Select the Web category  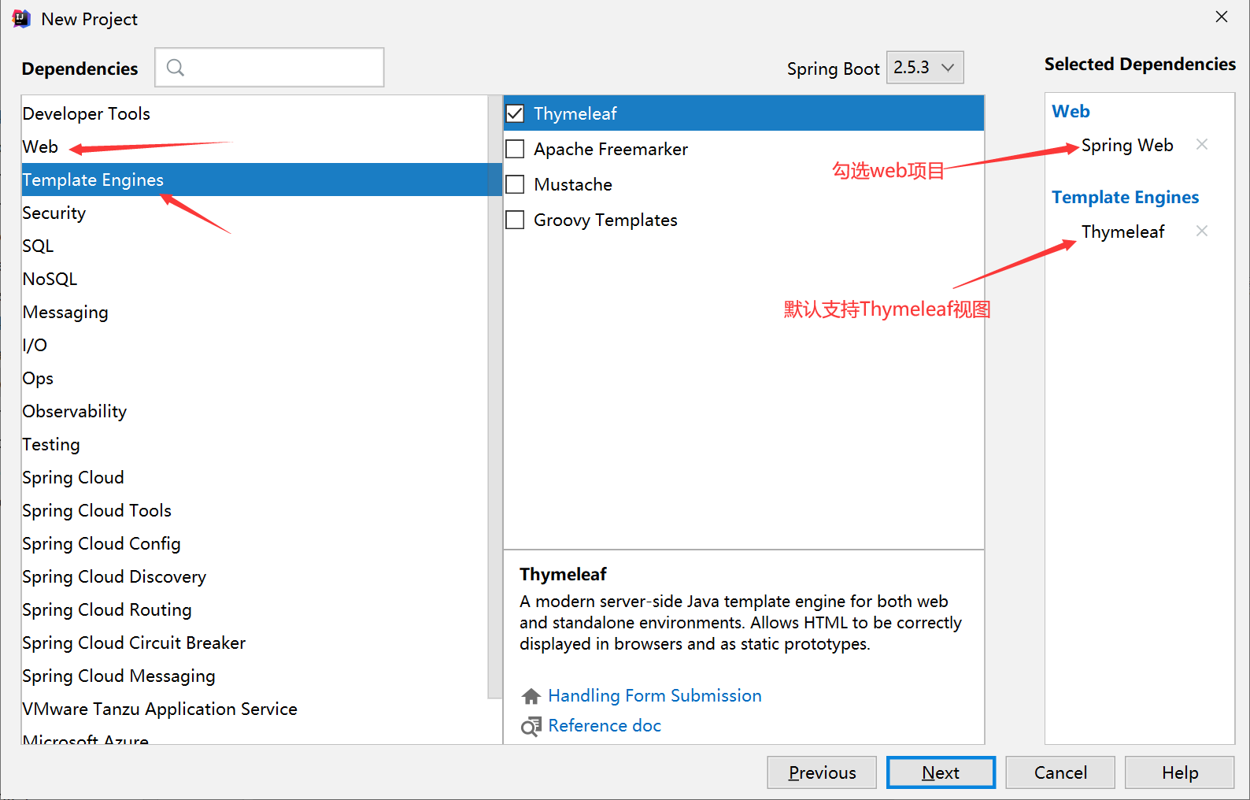(255, 146)
